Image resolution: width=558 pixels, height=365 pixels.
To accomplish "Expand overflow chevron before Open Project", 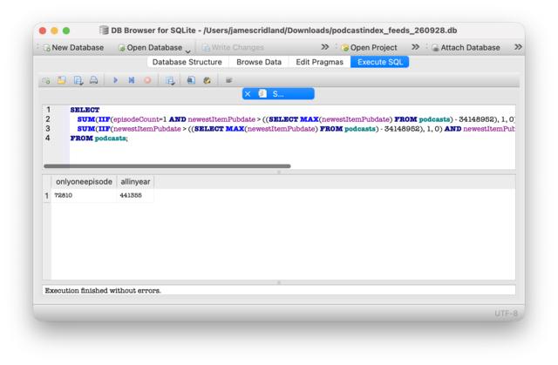I will (x=325, y=47).
